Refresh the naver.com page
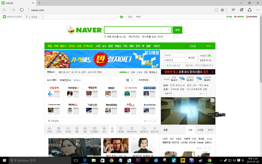 coord(22,10)
